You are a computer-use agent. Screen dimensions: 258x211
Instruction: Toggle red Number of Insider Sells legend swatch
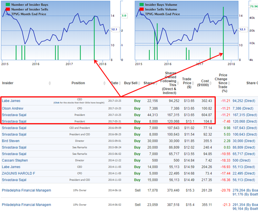(x=8, y=9)
